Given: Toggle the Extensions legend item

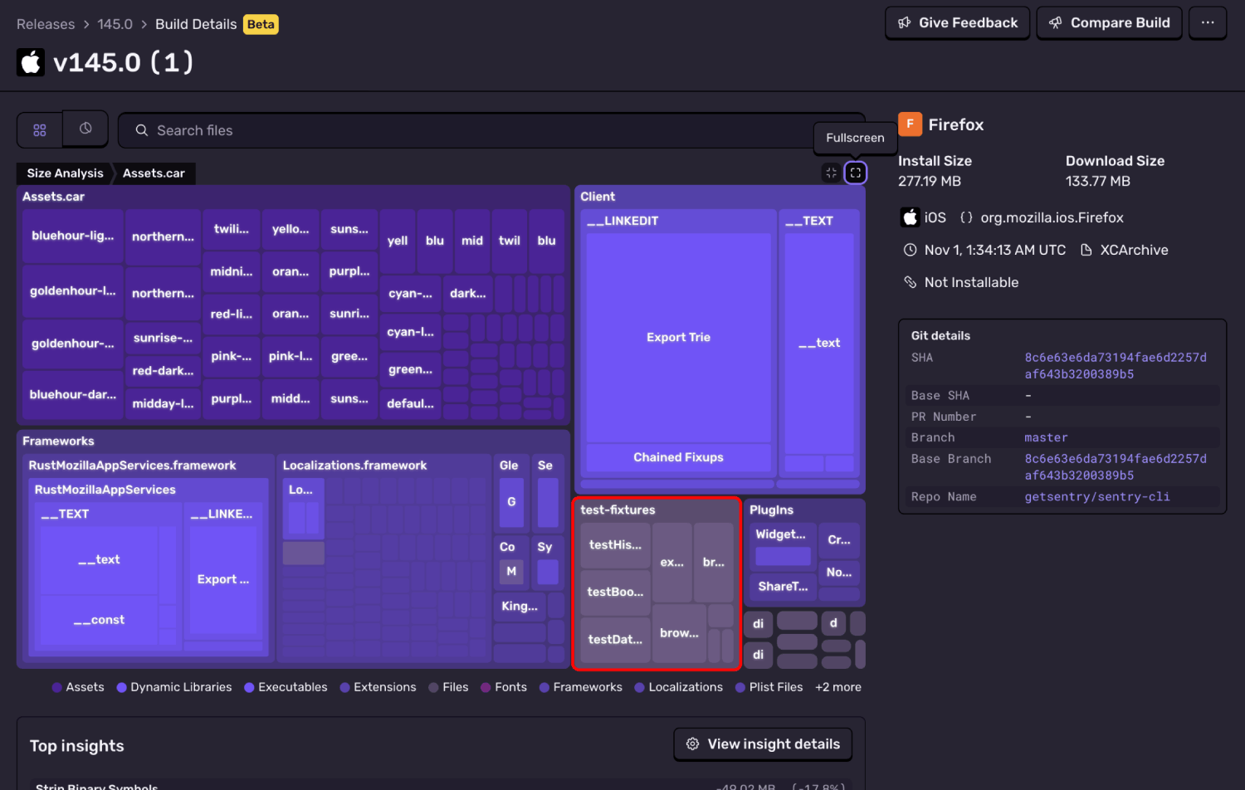Looking at the screenshot, I should 378,687.
